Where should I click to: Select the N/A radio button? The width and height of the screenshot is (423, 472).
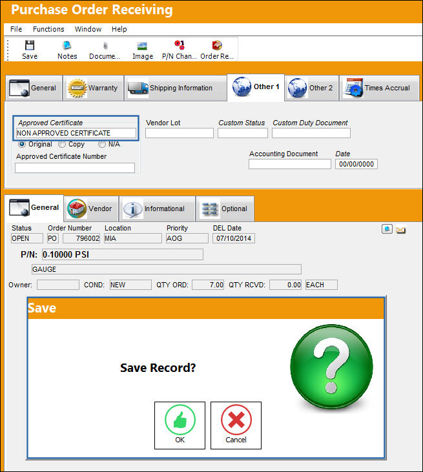102,144
